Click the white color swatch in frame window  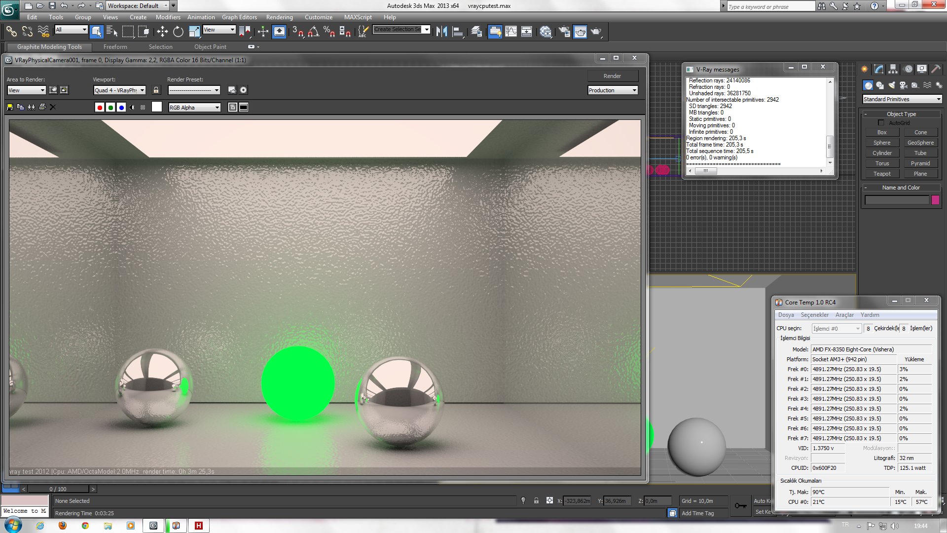point(157,107)
